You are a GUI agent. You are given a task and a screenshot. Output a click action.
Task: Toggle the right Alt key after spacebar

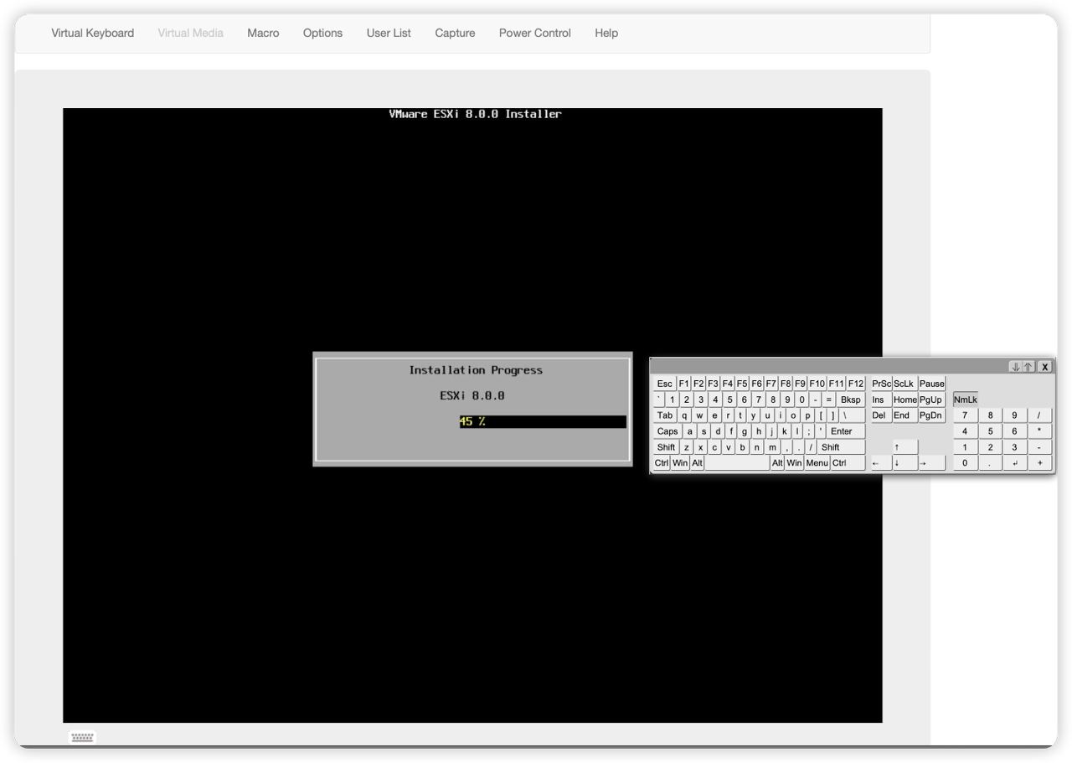pos(777,463)
